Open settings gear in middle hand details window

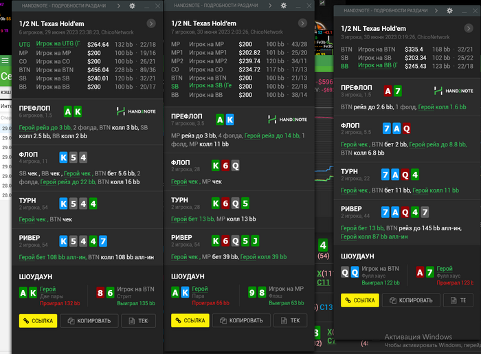click(x=284, y=5)
